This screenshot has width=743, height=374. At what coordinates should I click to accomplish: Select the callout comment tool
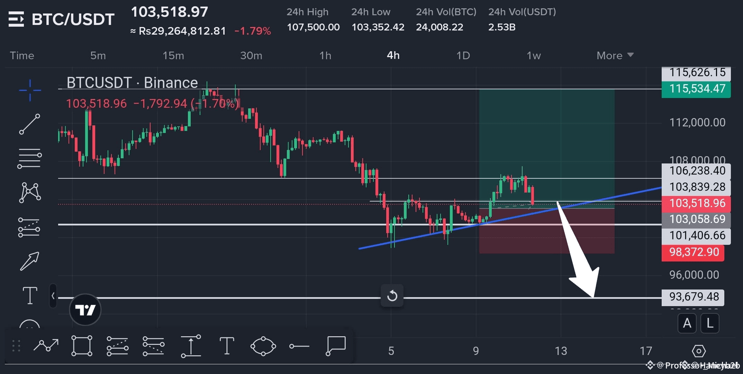(336, 346)
